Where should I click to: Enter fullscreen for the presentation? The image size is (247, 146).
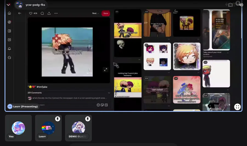pos(237,107)
